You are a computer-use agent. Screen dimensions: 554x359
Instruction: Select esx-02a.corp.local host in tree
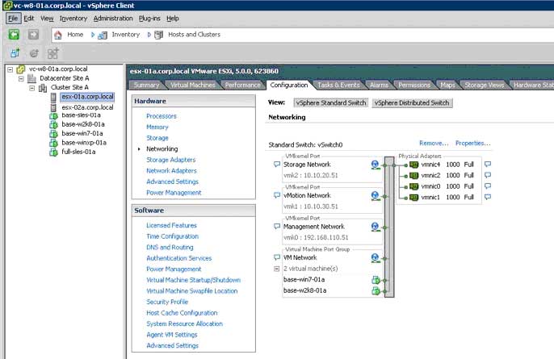(x=87, y=107)
